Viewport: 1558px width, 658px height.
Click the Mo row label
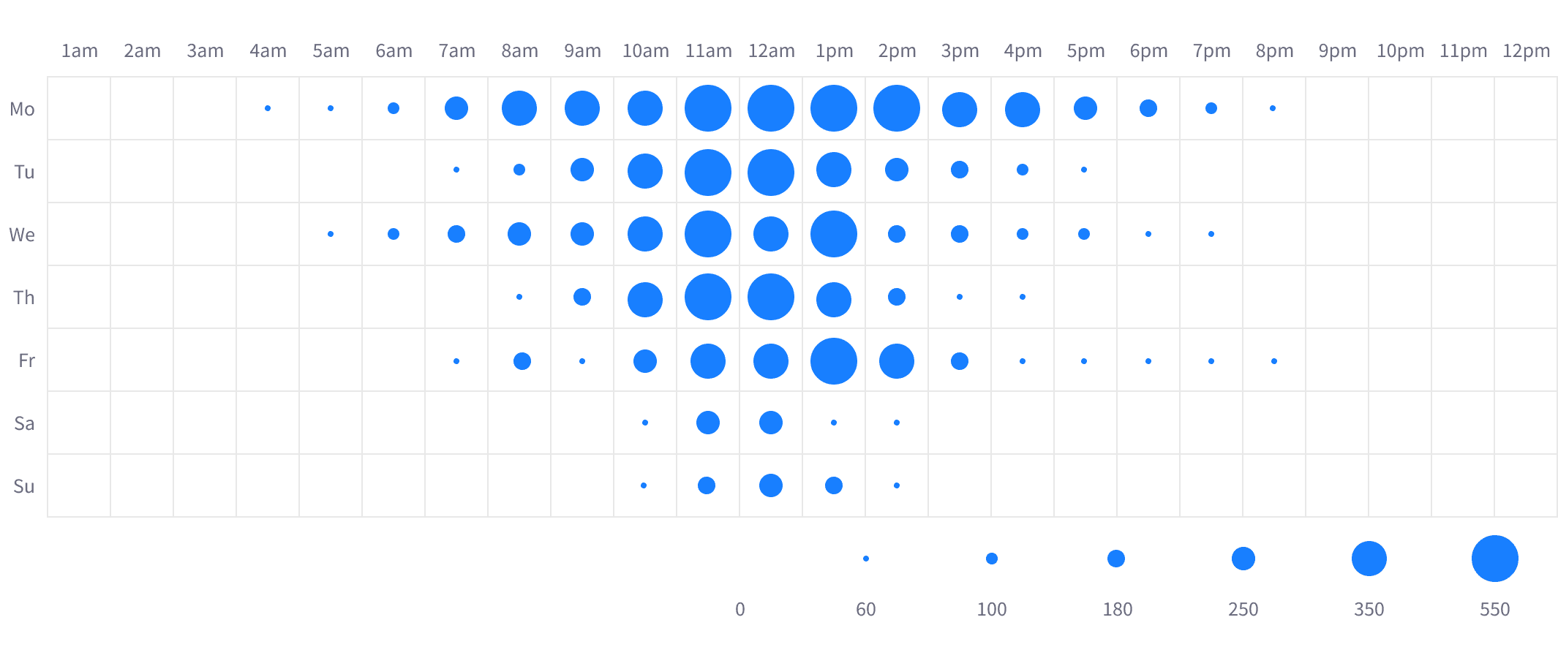click(x=23, y=109)
